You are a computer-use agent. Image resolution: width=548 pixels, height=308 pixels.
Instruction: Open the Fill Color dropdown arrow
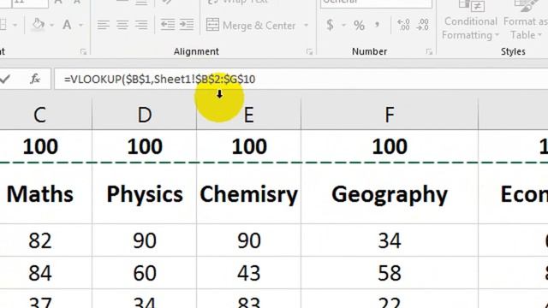(51, 25)
